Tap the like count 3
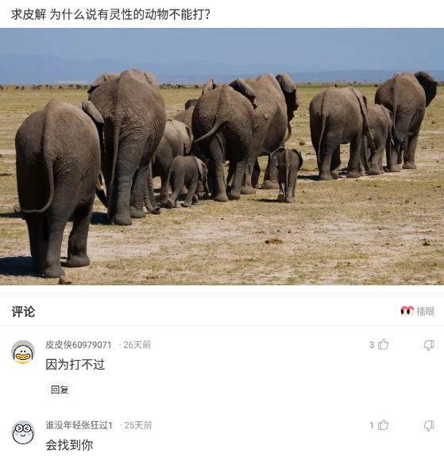Screen dimensions: 444x457 tap(372, 345)
